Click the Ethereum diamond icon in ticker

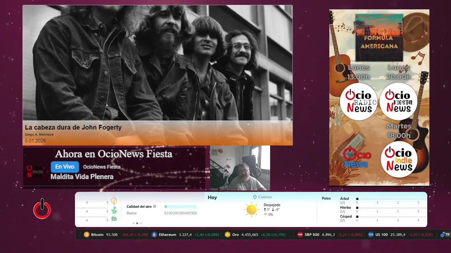pyautogui.click(x=154, y=235)
